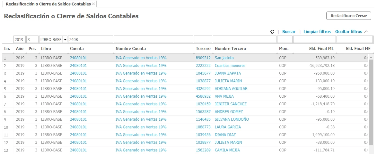
Task: Click the period filter field containing 3
Action: click(32, 40)
